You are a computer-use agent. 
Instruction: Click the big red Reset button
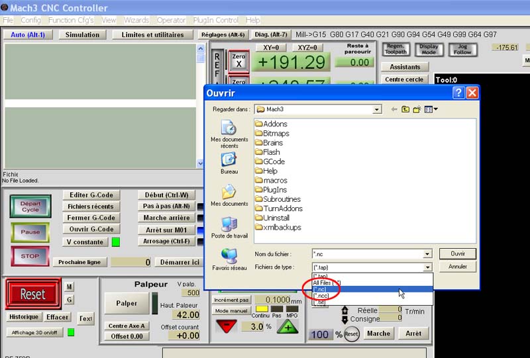click(x=32, y=294)
